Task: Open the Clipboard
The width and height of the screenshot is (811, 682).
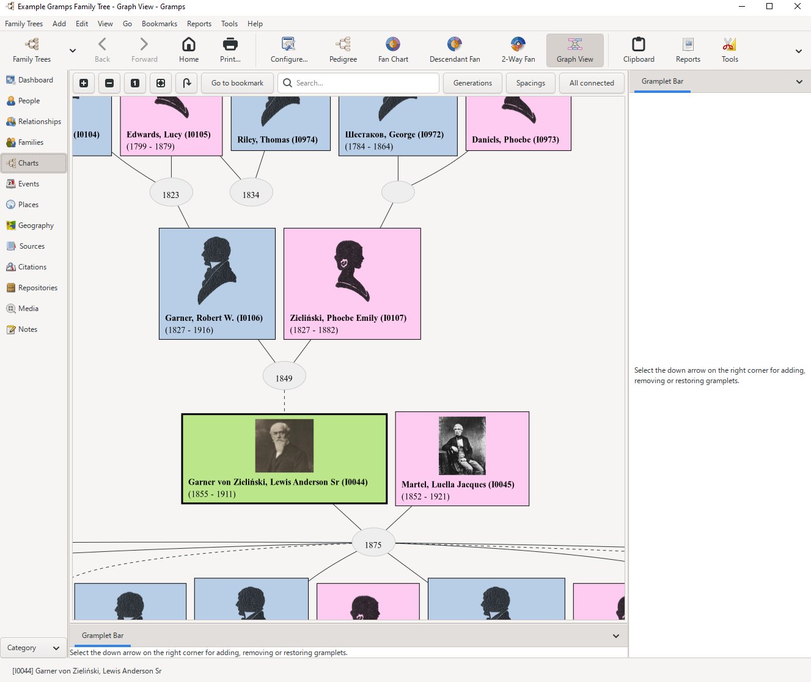Action: pyautogui.click(x=639, y=50)
